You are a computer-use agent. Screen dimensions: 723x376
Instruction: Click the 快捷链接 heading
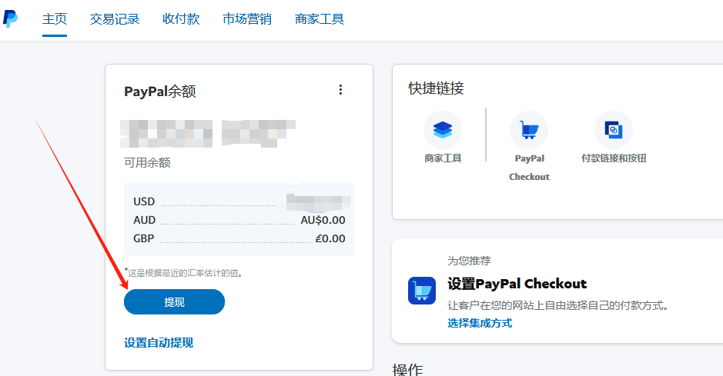pyautogui.click(x=437, y=88)
